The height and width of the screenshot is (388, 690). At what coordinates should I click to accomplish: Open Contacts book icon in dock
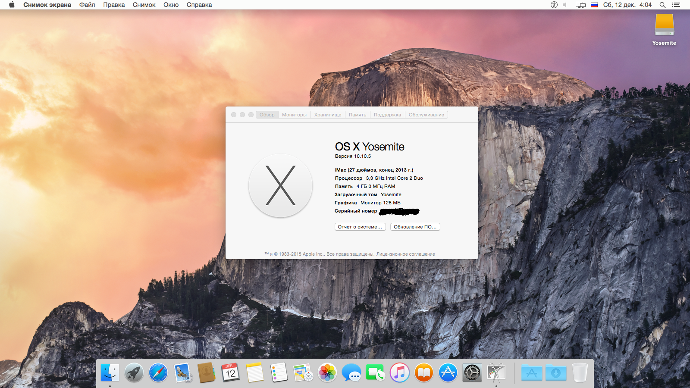pyautogui.click(x=207, y=372)
